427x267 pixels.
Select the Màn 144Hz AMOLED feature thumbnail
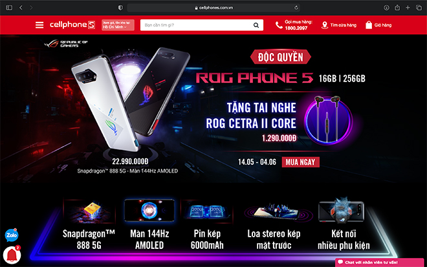pos(149,210)
